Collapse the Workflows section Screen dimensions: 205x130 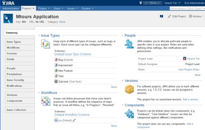point(39,93)
